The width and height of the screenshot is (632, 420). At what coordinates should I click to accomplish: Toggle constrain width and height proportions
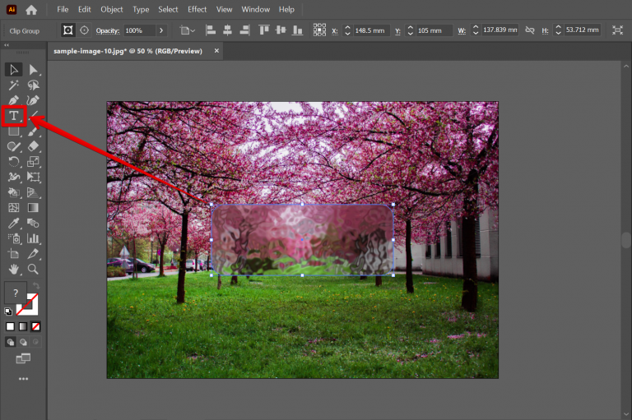[x=530, y=30]
